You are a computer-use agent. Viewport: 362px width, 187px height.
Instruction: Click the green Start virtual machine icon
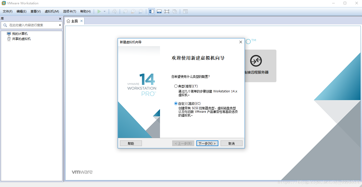[99, 11]
